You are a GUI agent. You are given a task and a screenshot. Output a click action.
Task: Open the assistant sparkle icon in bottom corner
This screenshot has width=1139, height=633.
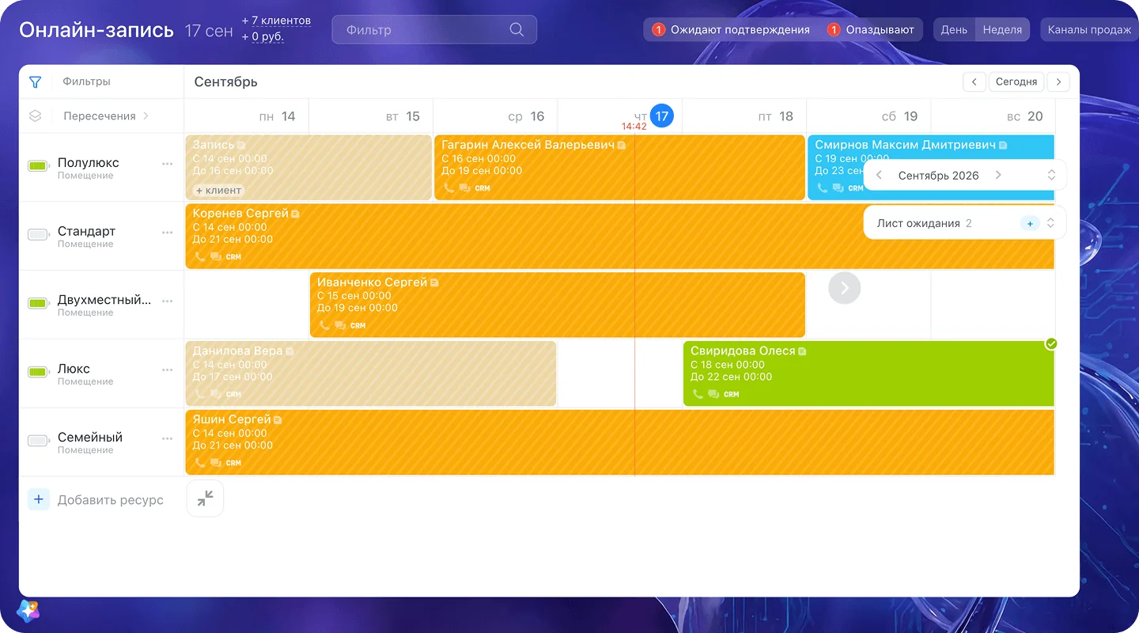click(x=28, y=610)
